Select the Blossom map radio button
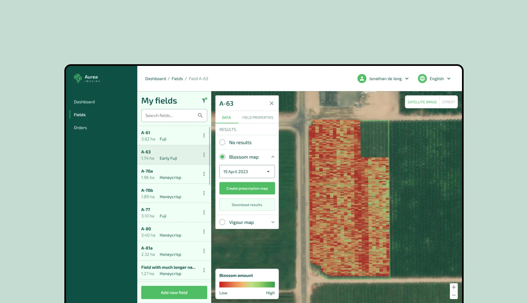 point(222,157)
